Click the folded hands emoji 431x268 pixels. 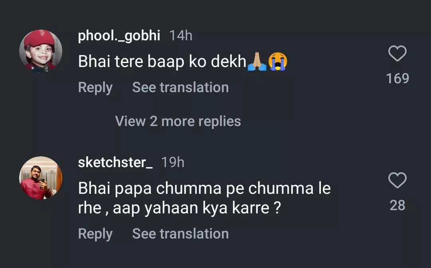tap(257, 62)
